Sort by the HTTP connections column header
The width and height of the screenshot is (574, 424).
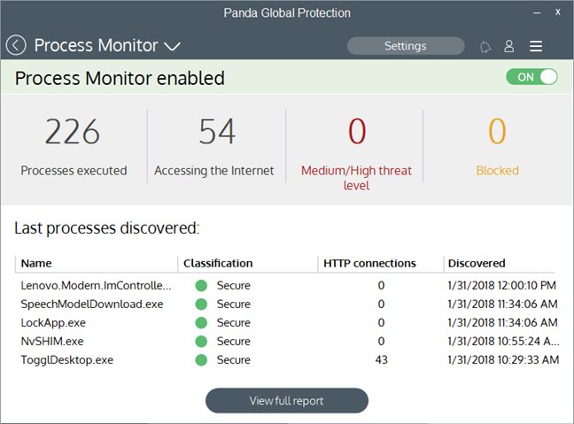369,264
